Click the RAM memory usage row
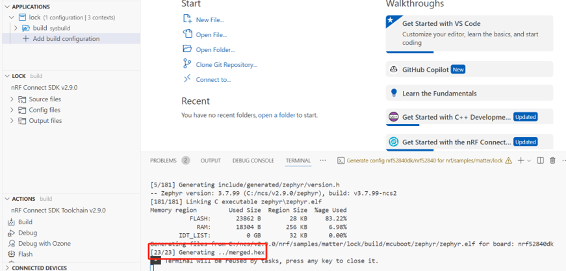The height and width of the screenshot is (271, 566). (272, 227)
